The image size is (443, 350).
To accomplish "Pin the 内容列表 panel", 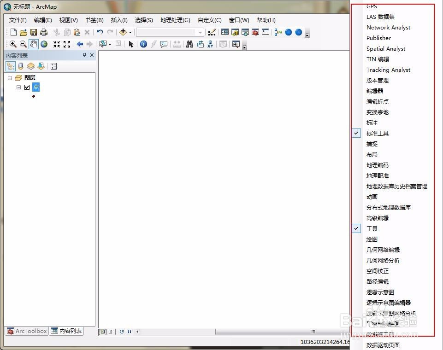I will click(84, 55).
